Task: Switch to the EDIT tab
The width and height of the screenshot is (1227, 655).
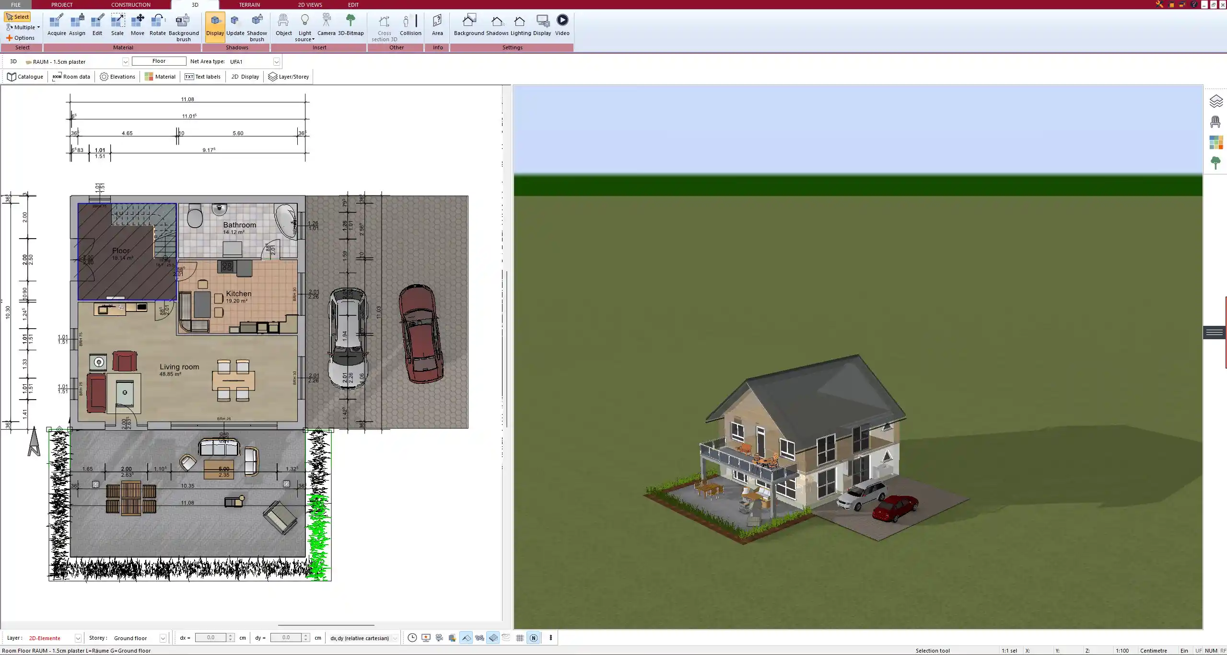Action: tap(353, 5)
